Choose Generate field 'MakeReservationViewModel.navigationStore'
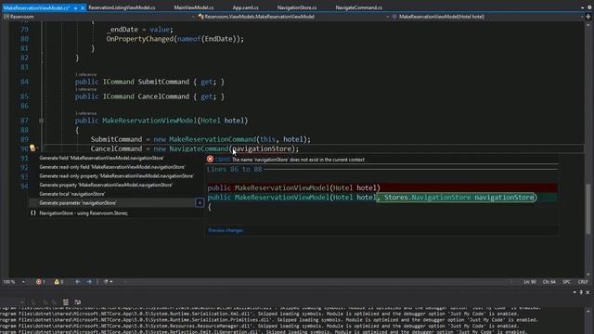Viewport: 594px width, 334px height. 101,158
